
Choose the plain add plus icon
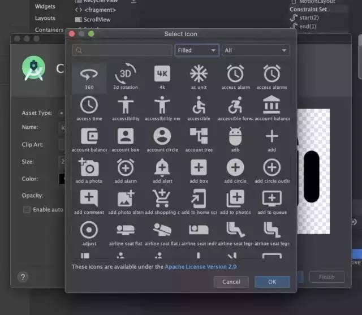271,140
